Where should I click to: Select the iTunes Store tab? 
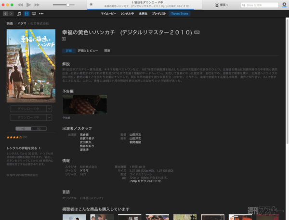click(x=179, y=14)
